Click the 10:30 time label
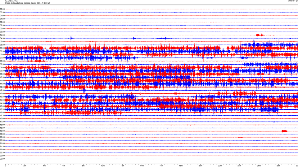The height and width of the screenshot is (167, 298). pyautogui.click(x=2, y=77)
